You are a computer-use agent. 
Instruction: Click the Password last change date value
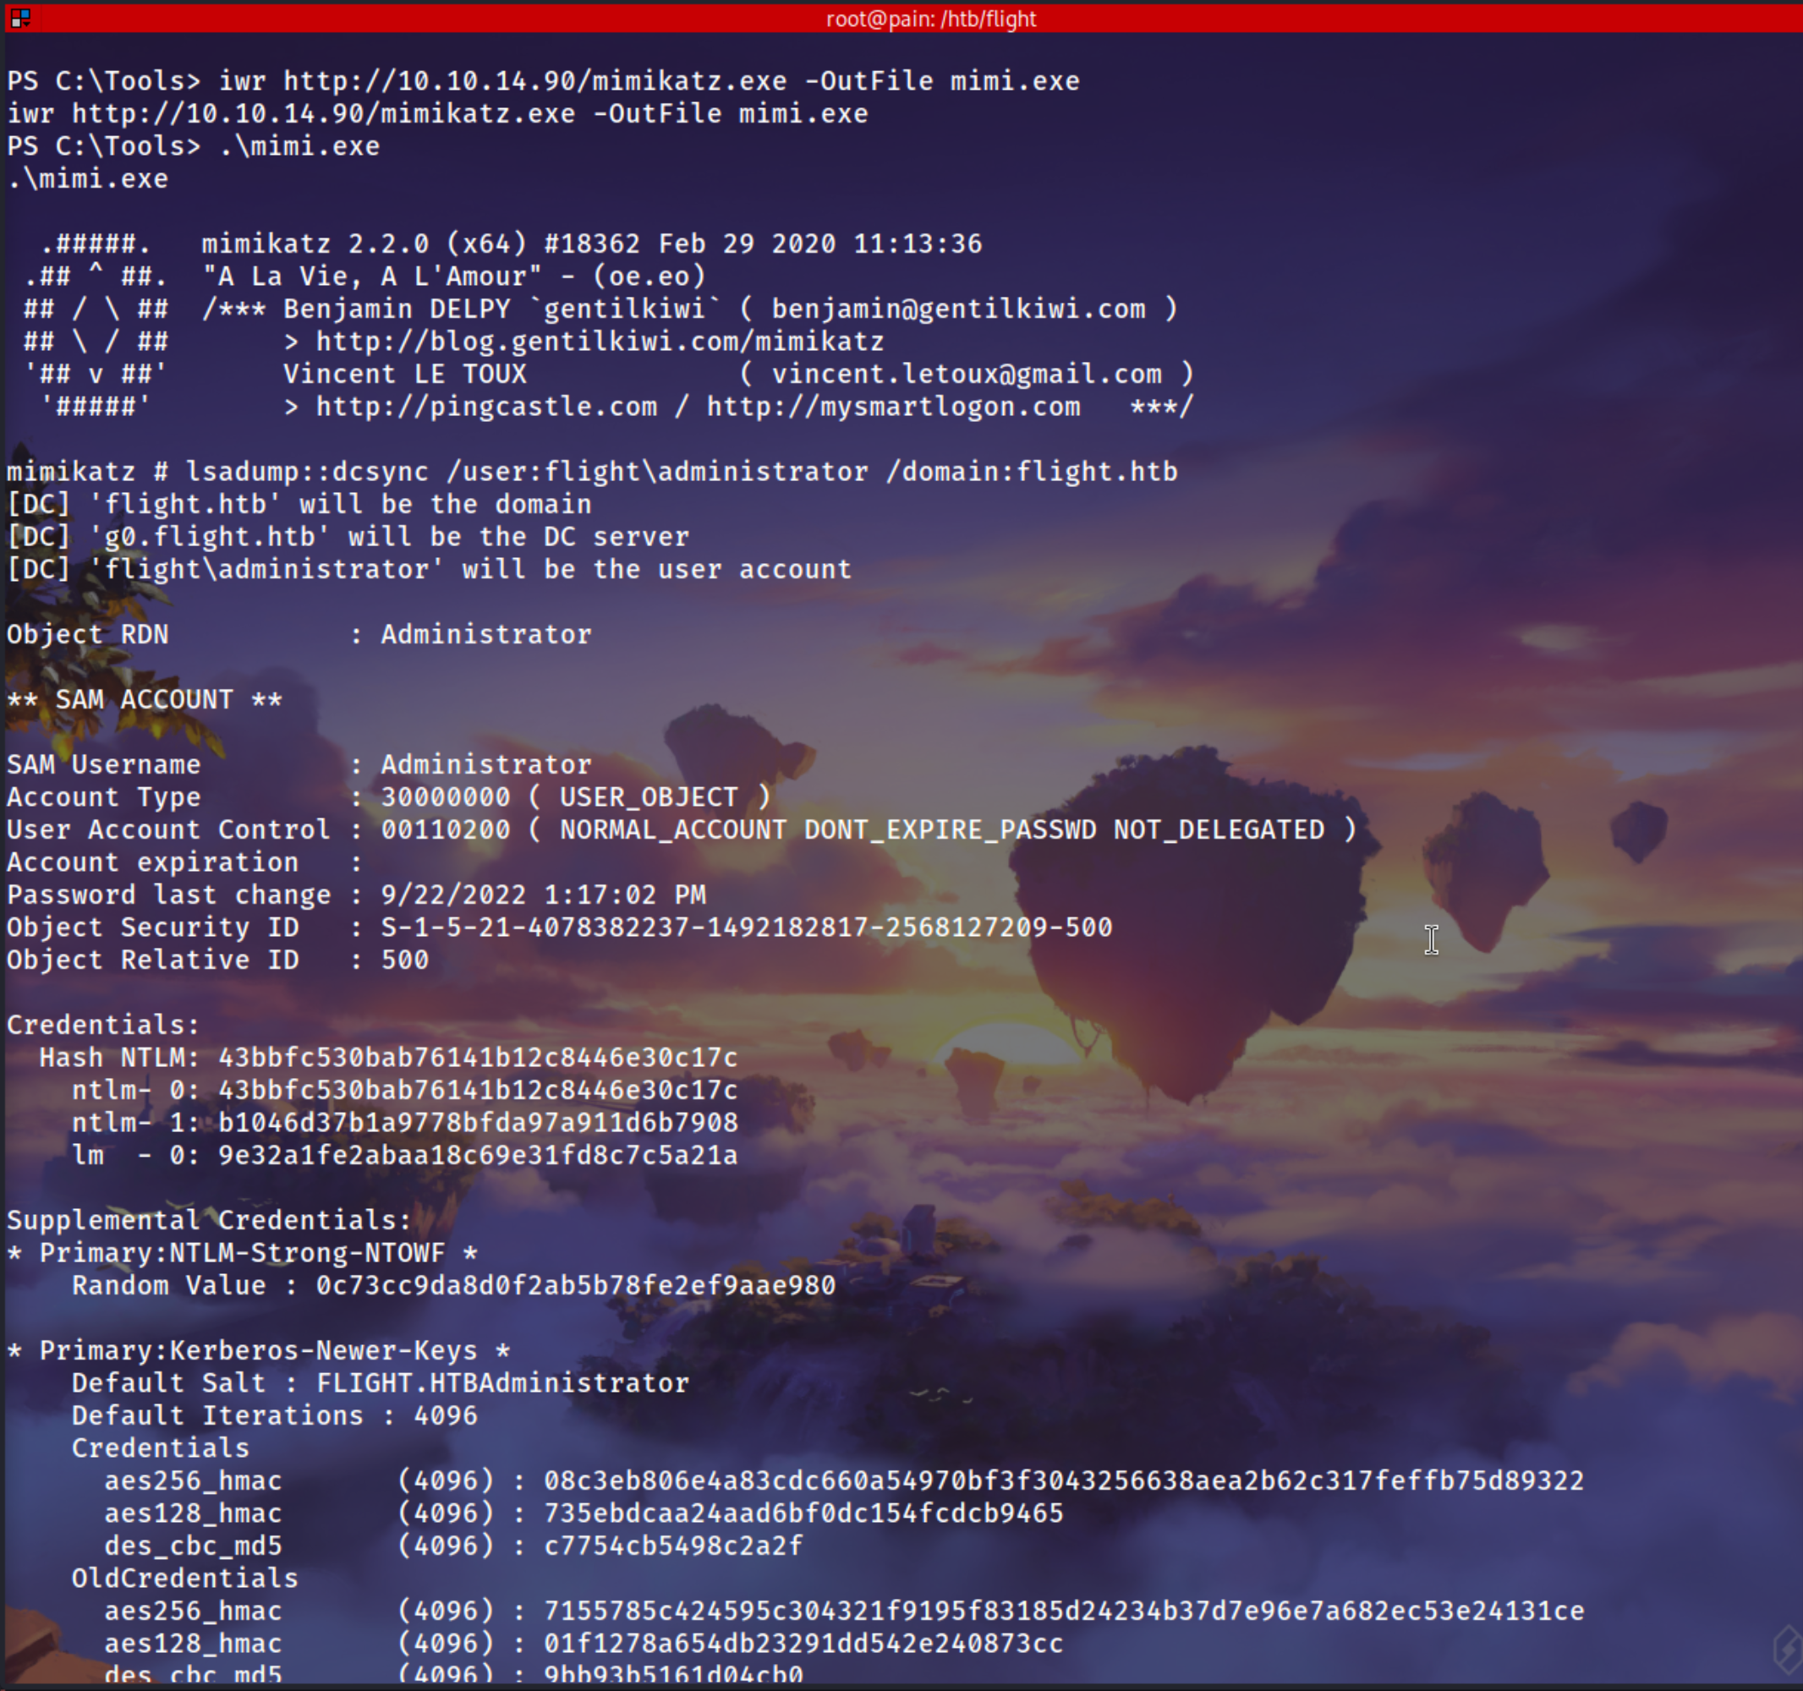point(542,895)
